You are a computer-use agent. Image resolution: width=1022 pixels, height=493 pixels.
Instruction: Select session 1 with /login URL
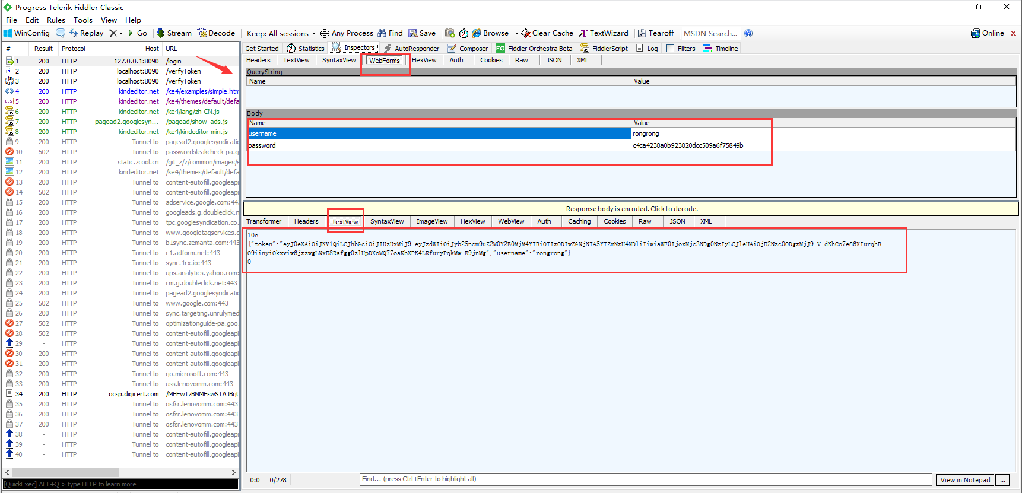pyautogui.click(x=121, y=61)
